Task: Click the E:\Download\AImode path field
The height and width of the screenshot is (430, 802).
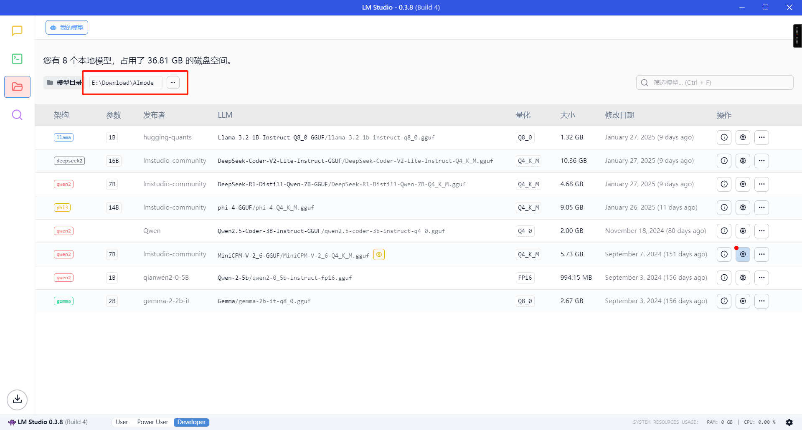Action: 126,83
